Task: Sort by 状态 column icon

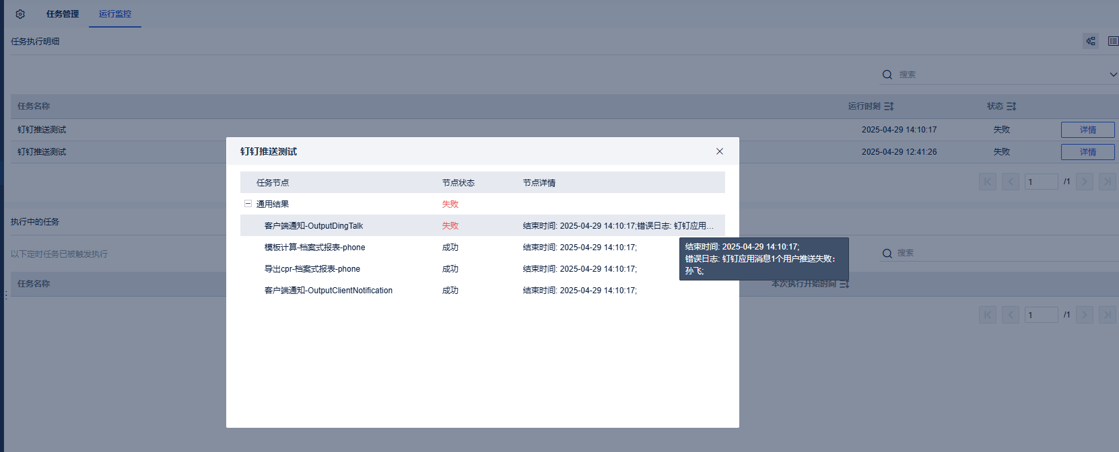Action: click(1011, 106)
